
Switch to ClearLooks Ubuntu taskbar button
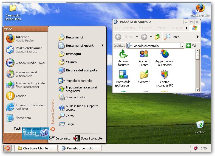pyautogui.click(x=36, y=148)
